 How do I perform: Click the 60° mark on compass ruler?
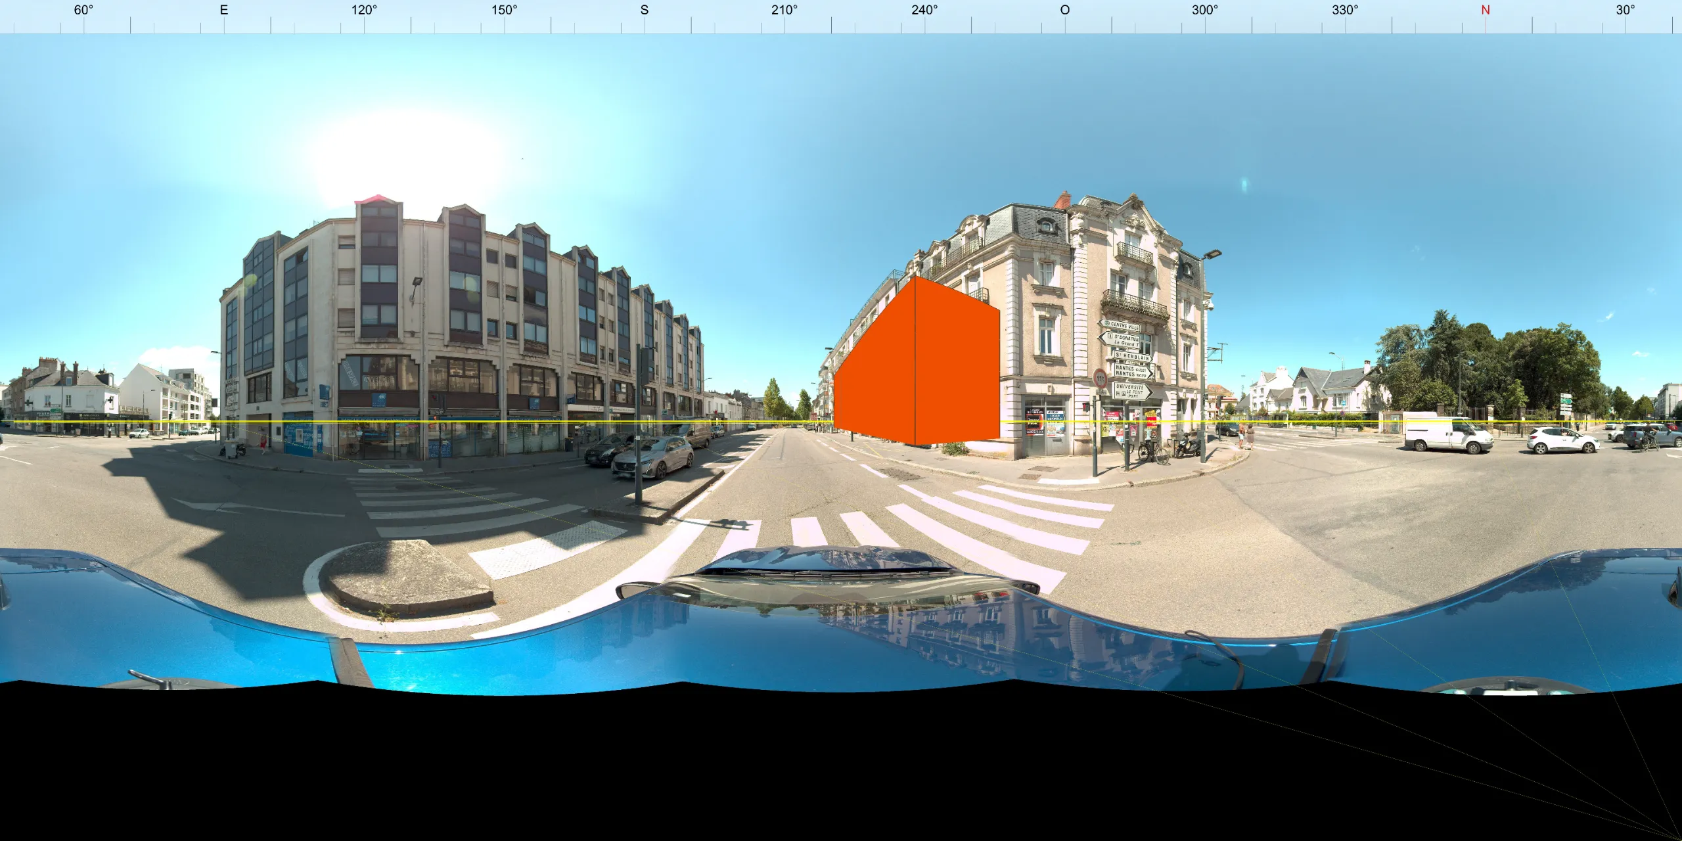[x=83, y=10]
